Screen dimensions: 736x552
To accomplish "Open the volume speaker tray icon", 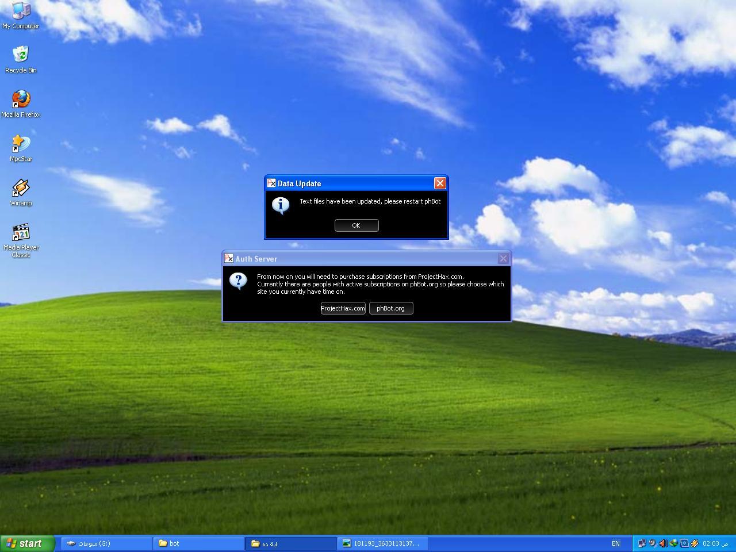I will click(662, 543).
